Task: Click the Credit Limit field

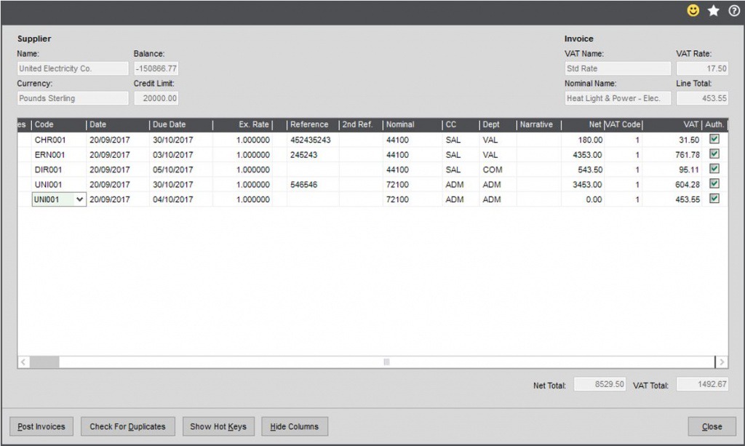Action: click(x=156, y=98)
